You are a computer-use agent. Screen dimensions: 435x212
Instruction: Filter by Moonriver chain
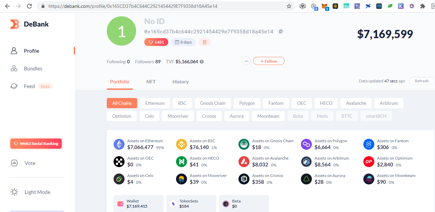(178, 116)
